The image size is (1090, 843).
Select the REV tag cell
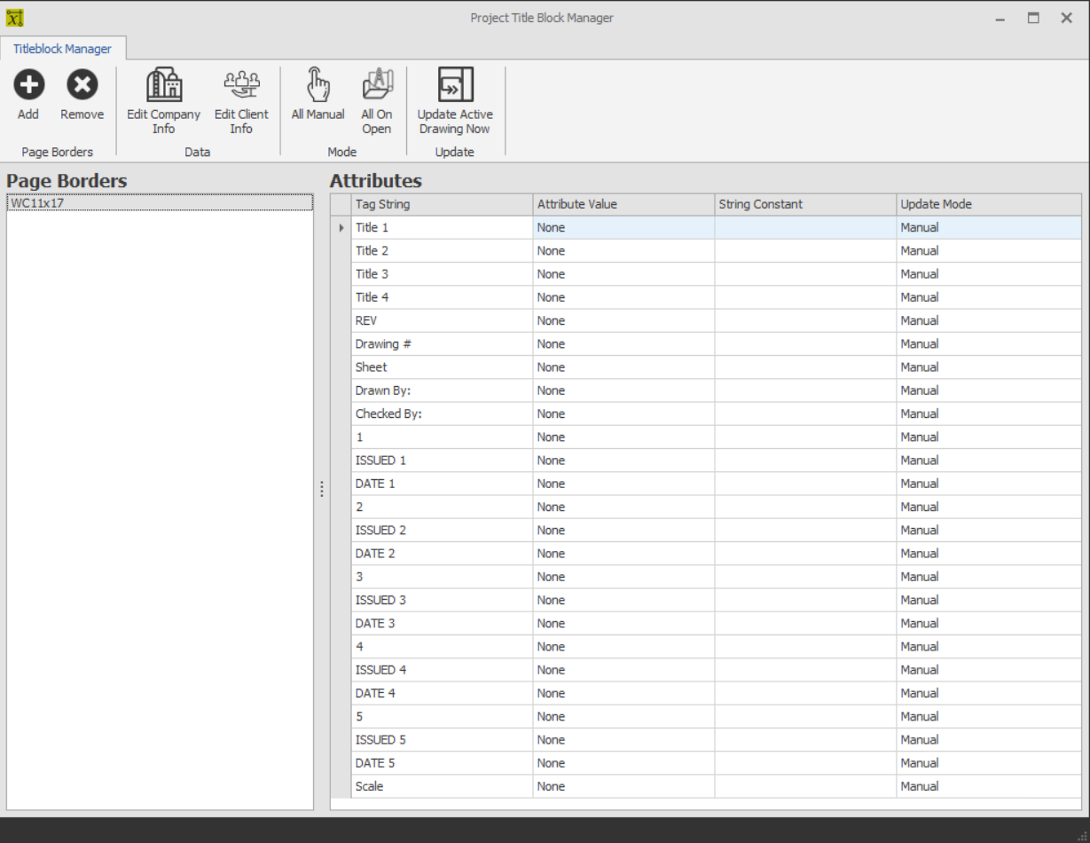(x=442, y=320)
